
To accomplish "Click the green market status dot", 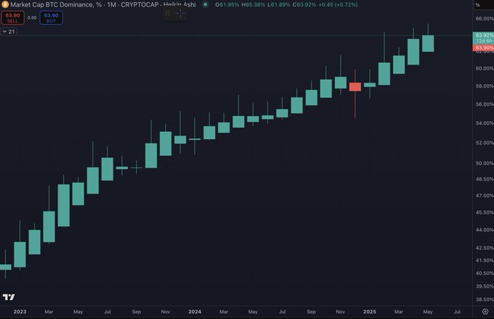I will point(206,5).
